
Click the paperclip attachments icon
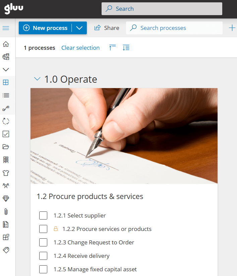pyautogui.click(x=6, y=211)
